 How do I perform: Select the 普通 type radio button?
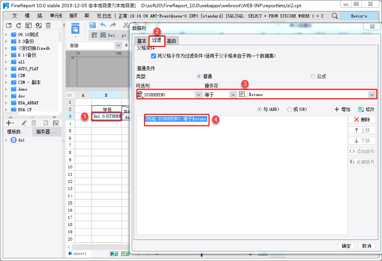[199, 77]
